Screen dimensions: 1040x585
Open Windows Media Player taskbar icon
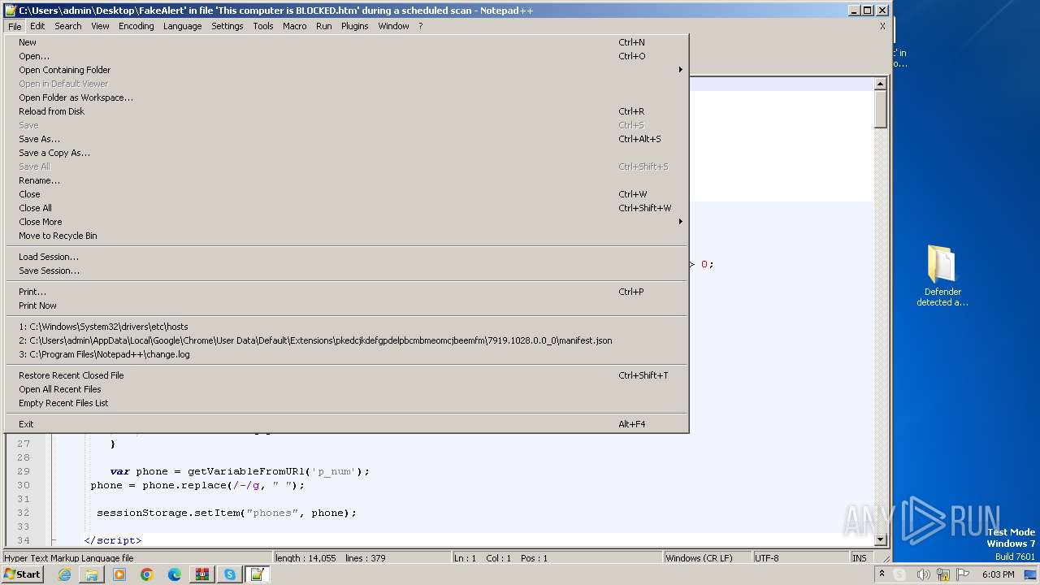pos(119,574)
